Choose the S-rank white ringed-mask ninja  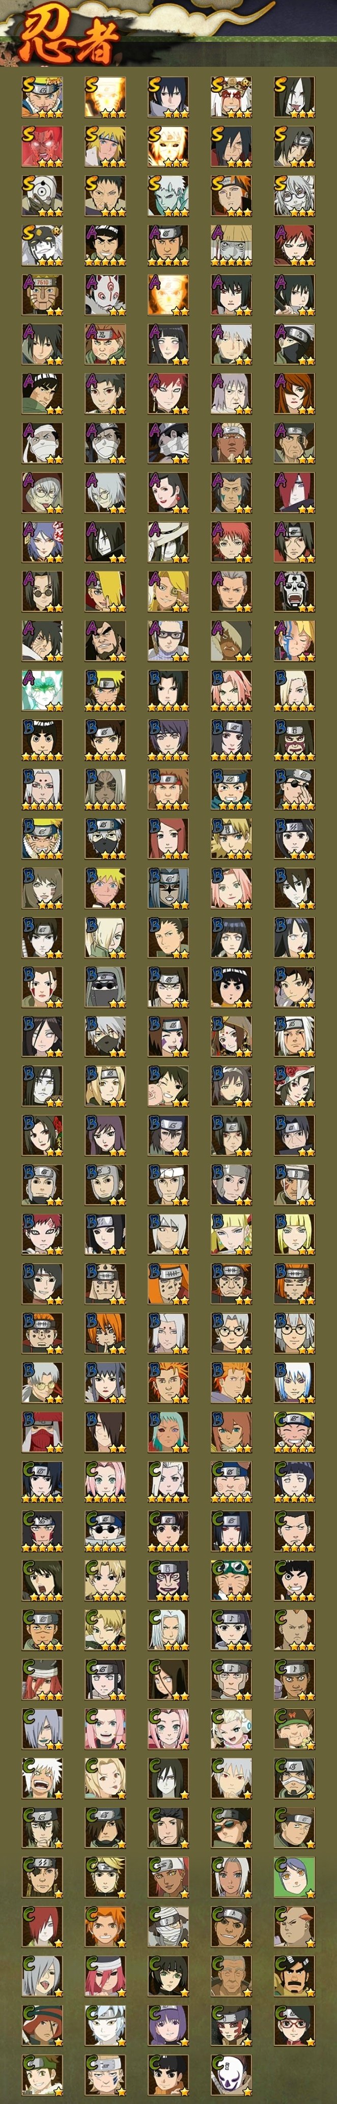coord(42,196)
